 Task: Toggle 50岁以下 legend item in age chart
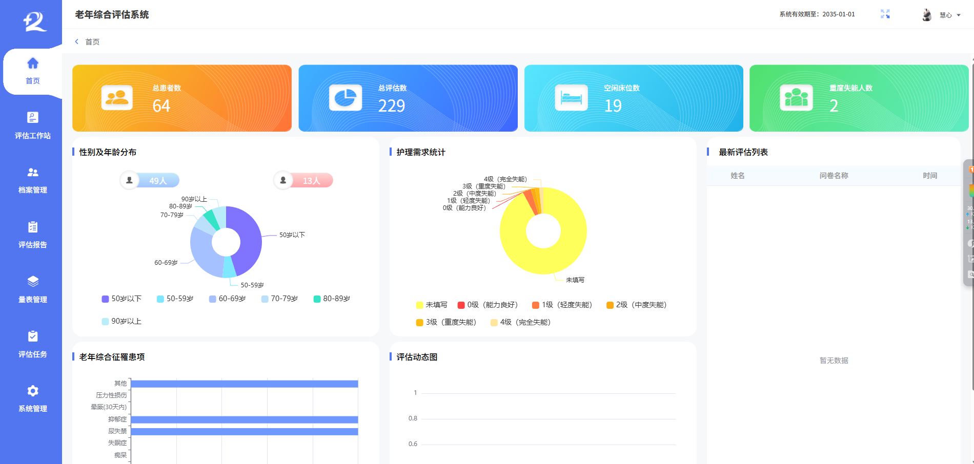(x=121, y=299)
